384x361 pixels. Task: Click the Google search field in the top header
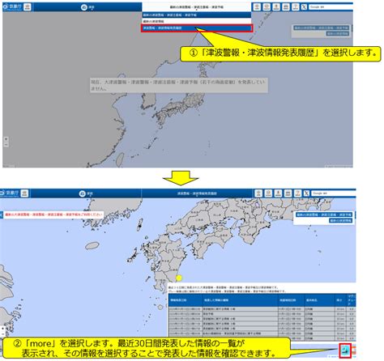click(x=331, y=7)
